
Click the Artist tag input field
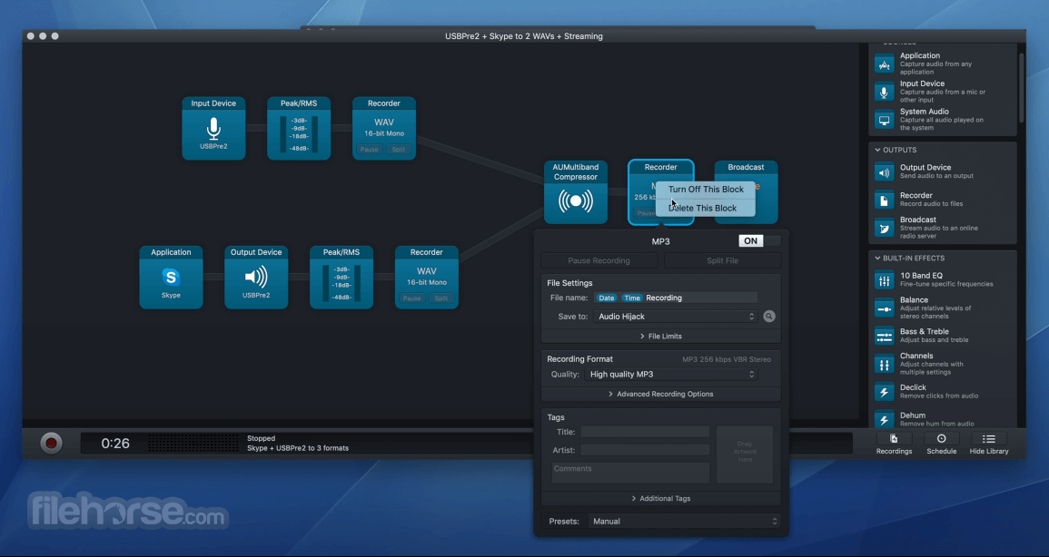[x=645, y=450]
